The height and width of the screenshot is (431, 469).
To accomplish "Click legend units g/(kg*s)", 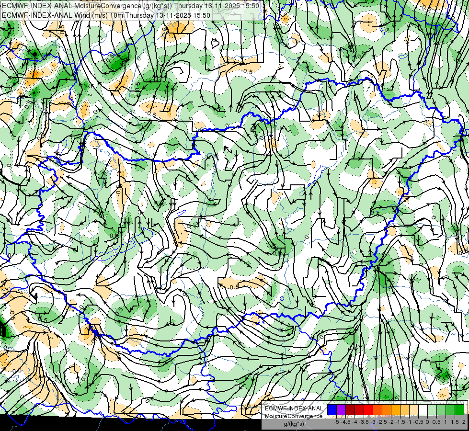I will (x=294, y=424).
